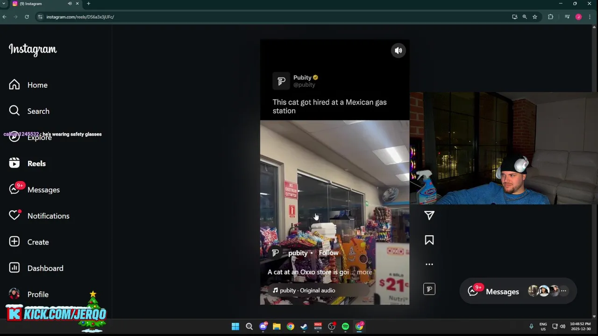
Task: Click the floating Messages messenger icon
Action: click(473, 291)
